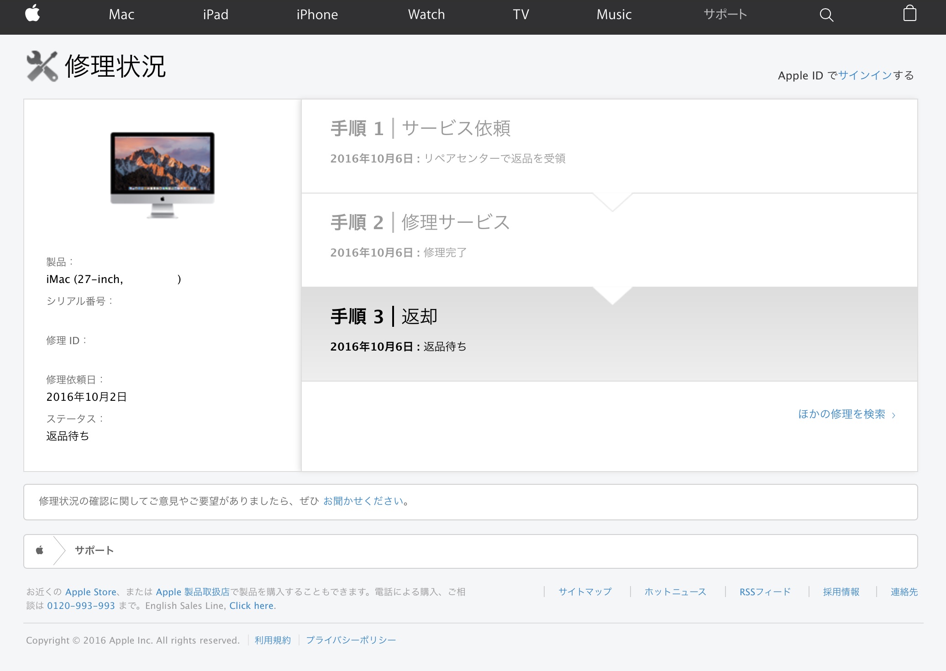Select Watch in the top navigation

tap(426, 15)
